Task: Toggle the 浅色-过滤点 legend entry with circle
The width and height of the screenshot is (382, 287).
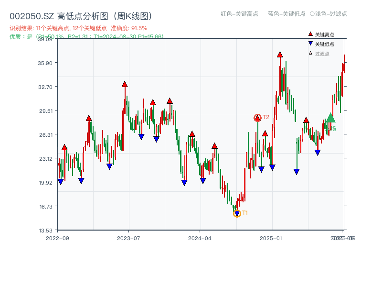Action: (x=329, y=14)
